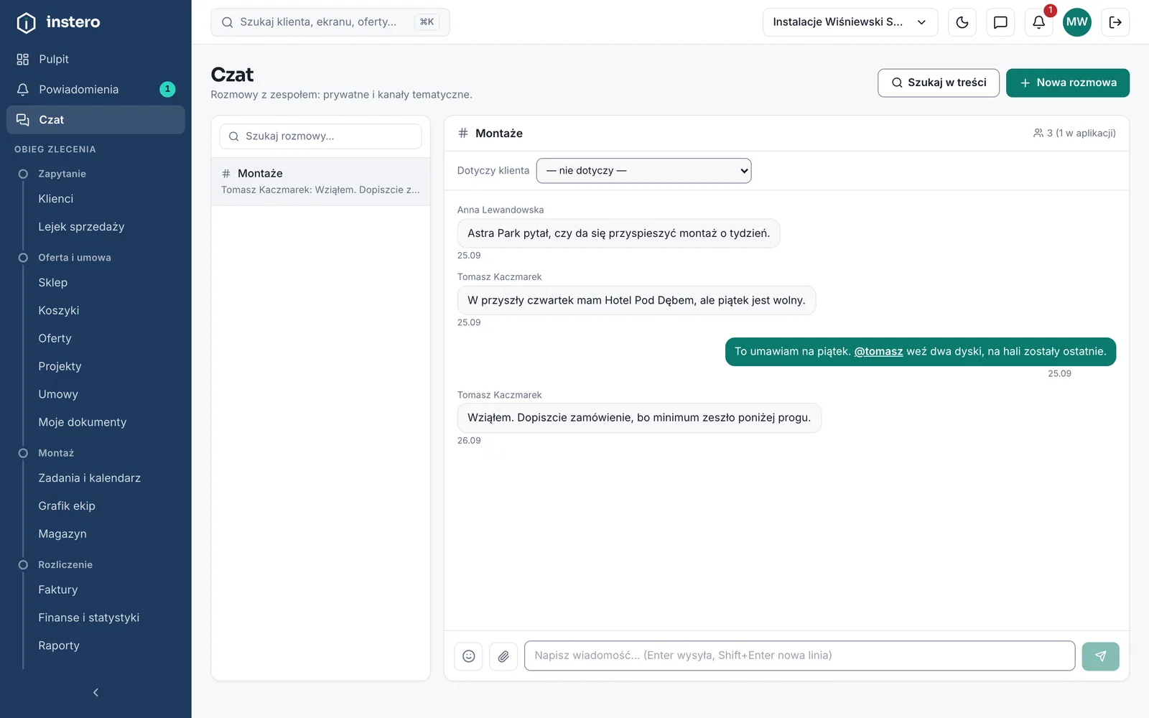Click the instero logo icon

[26, 23]
